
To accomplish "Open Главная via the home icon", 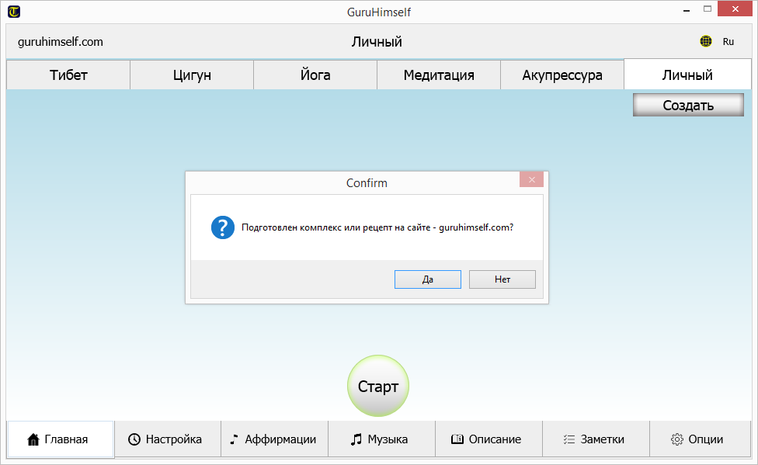I will tap(33, 439).
